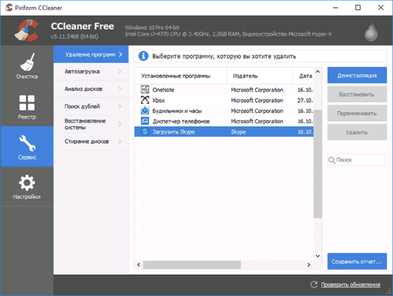This screenshot has width=393, height=296.
Task: Go to Восстановление системы
Action: (91, 124)
